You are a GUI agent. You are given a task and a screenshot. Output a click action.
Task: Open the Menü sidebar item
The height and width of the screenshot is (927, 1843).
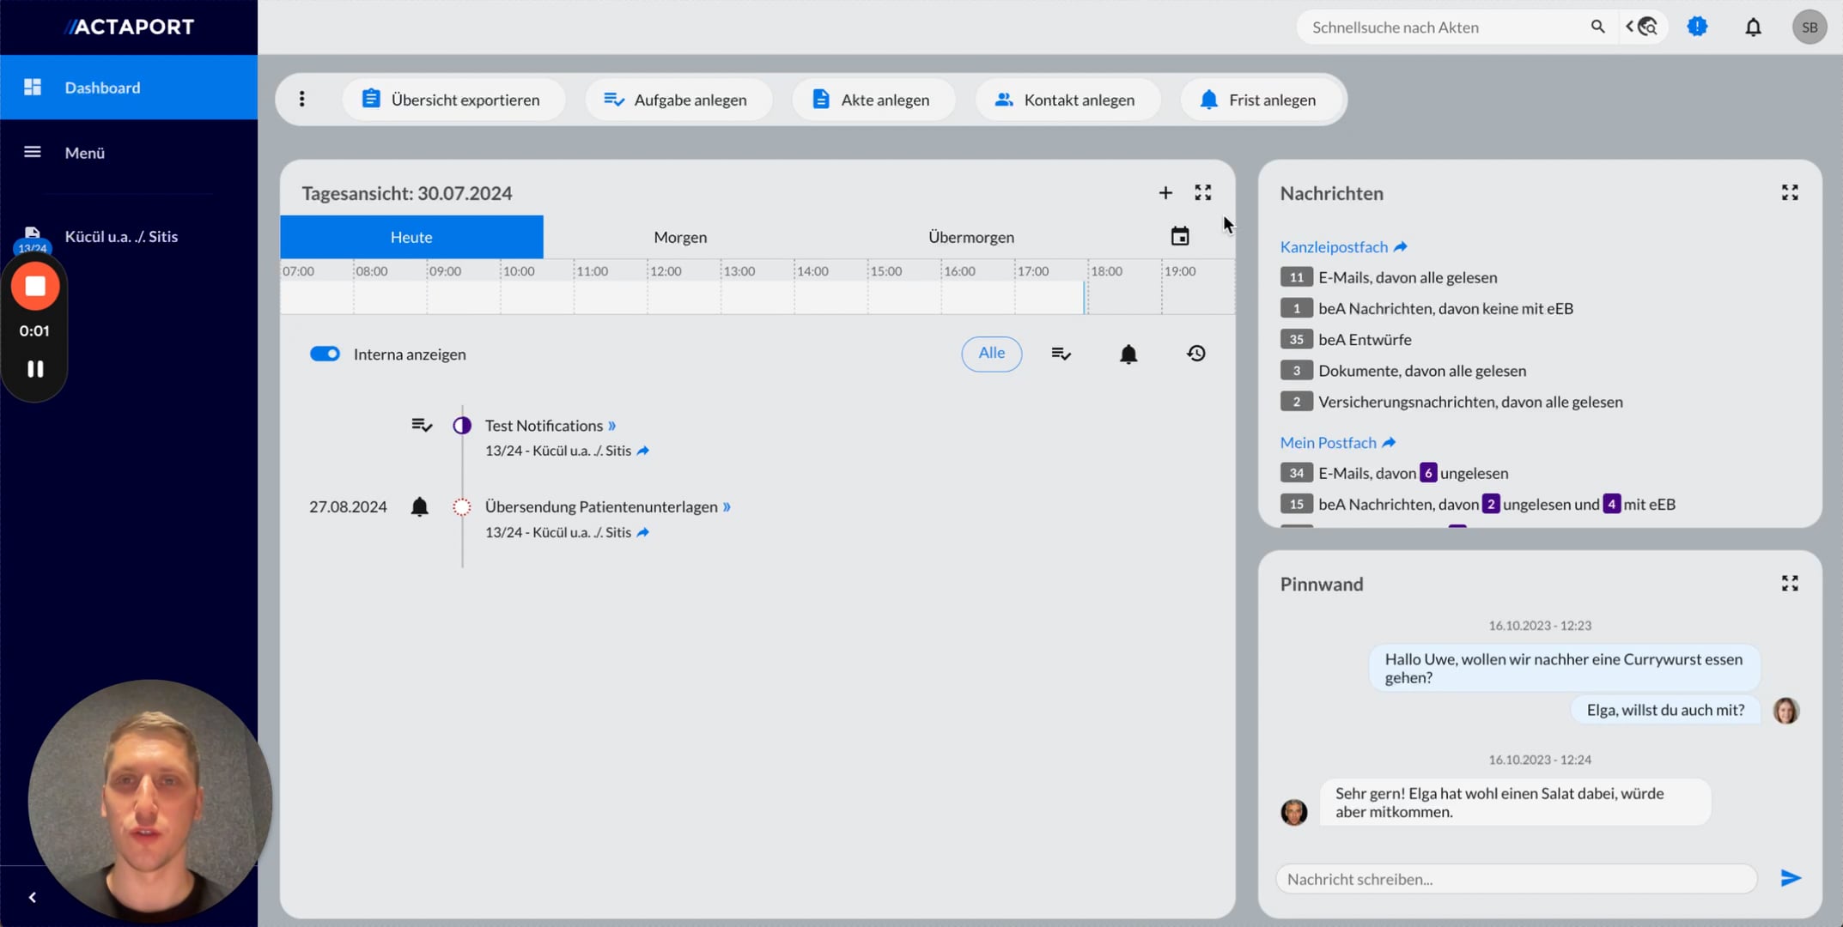[84, 153]
